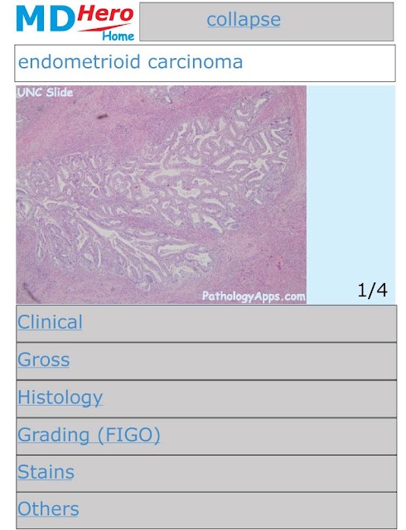Click the 1/4 image counter

pyautogui.click(x=373, y=291)
